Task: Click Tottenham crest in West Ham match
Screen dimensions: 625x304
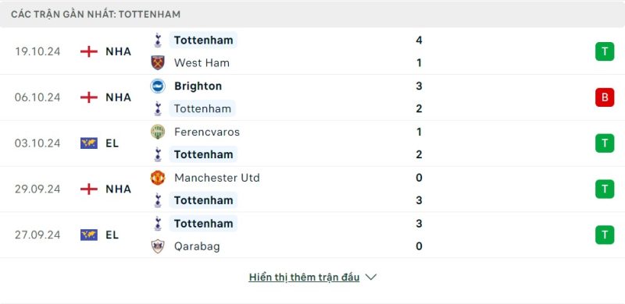Action: 158,41
